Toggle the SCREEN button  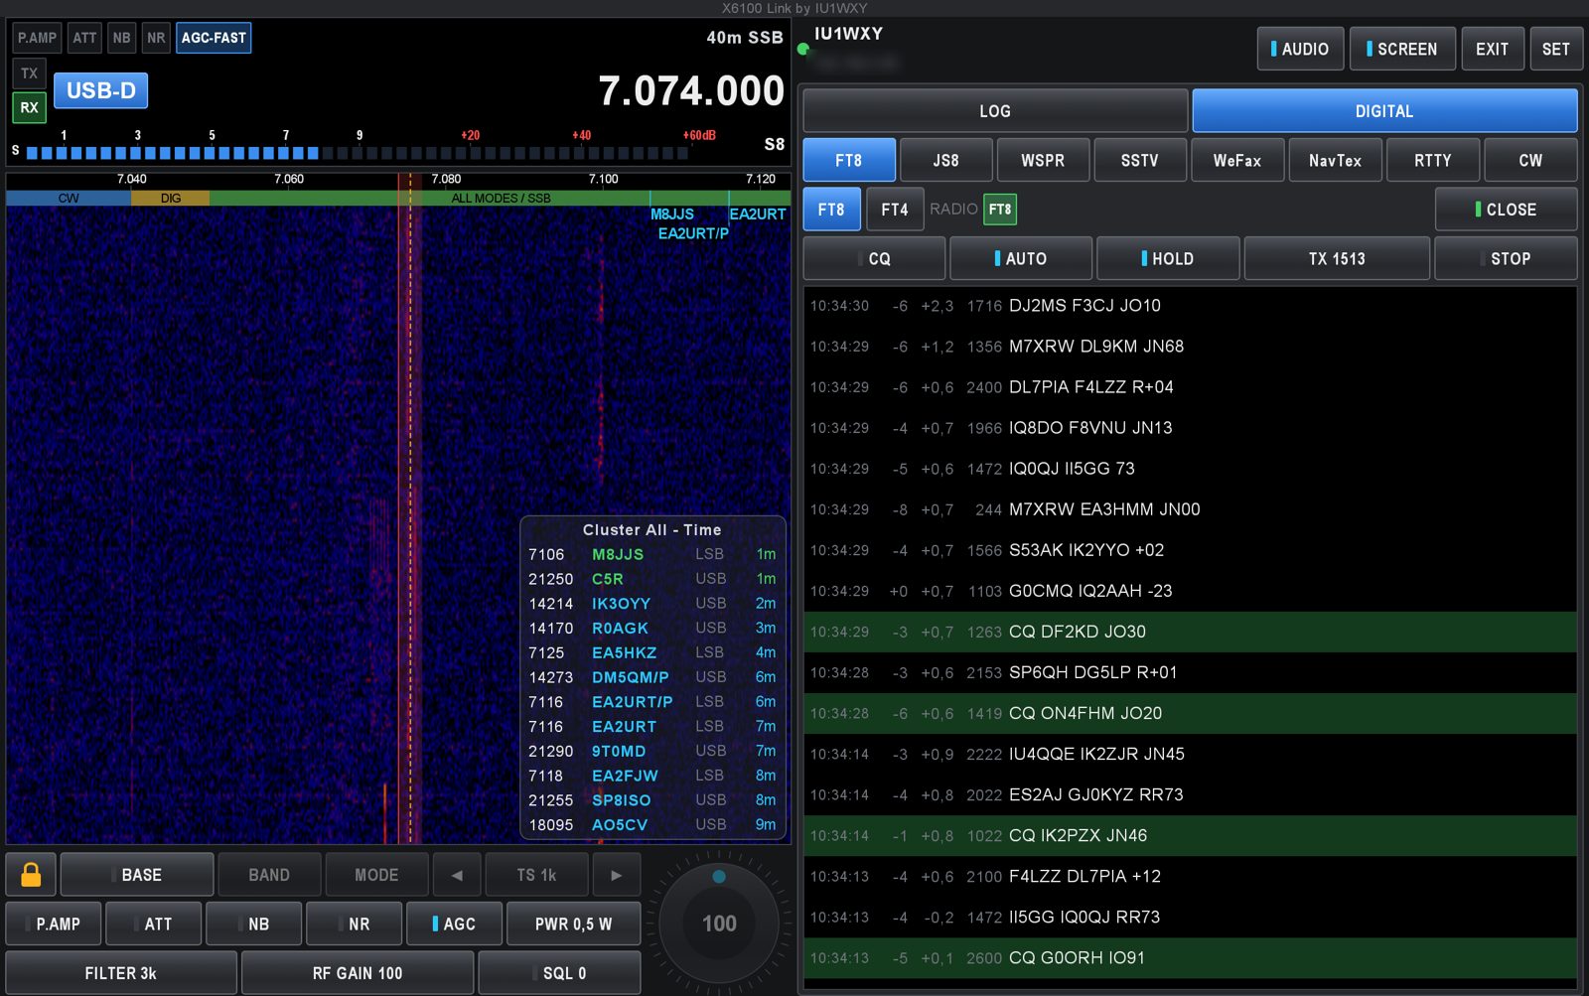pos(1402,49)
